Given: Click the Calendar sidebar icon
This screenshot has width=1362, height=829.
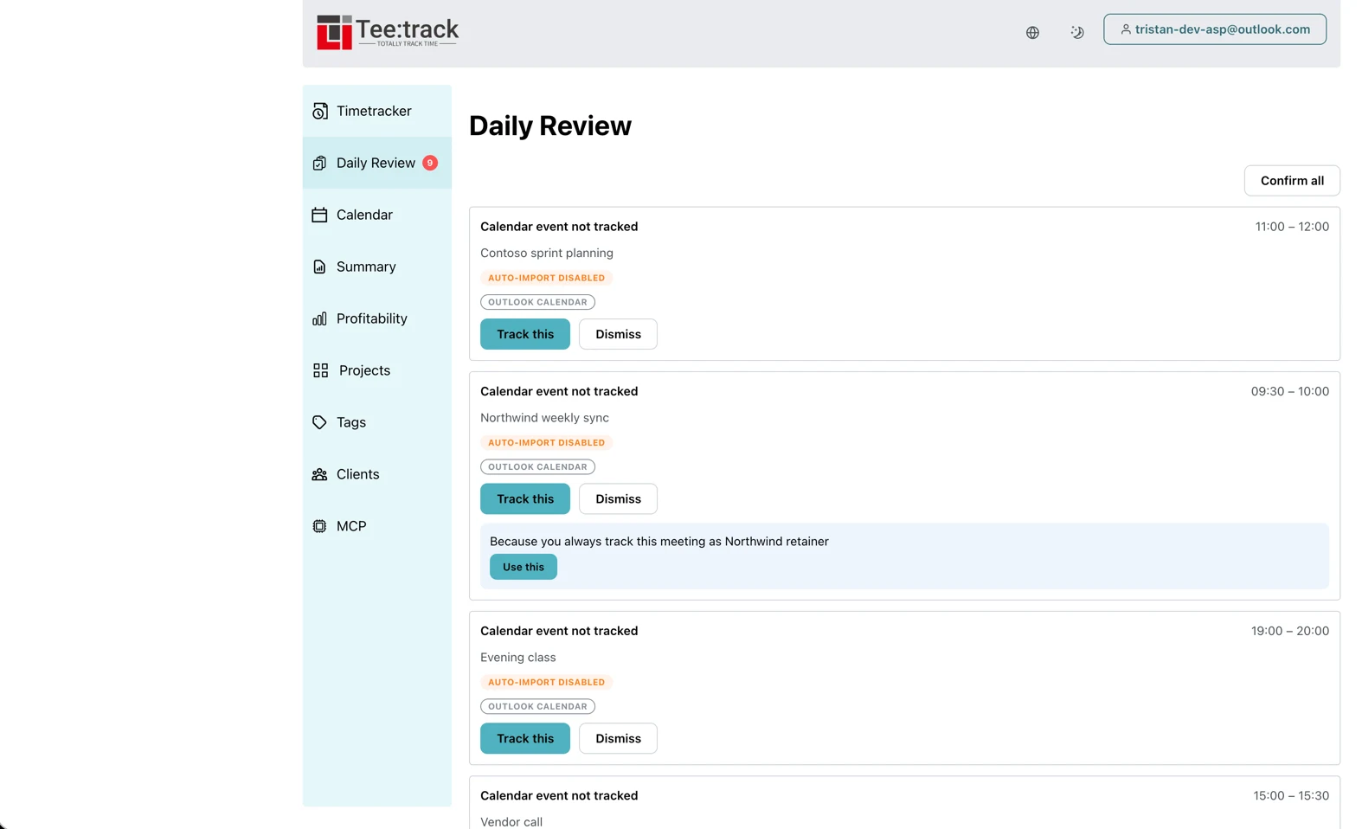Looking at the screenshot, I should point(319,215).
